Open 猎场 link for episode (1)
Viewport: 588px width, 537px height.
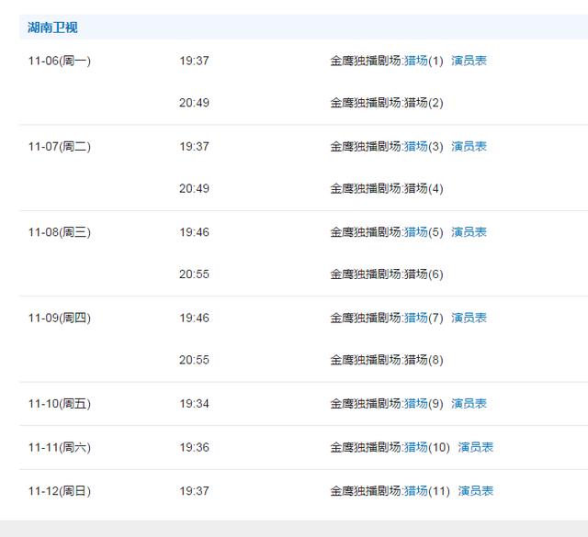pos(416,61)
